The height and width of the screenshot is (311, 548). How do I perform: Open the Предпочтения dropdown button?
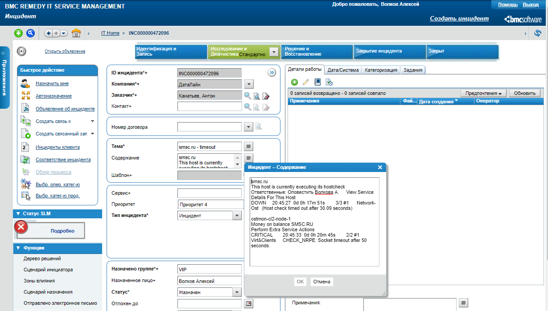[x=484, y=93]
